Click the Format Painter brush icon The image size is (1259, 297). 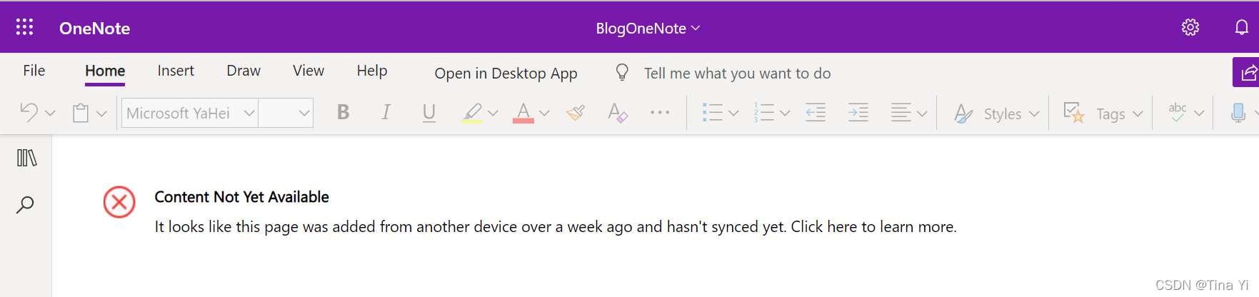[576, 113]
